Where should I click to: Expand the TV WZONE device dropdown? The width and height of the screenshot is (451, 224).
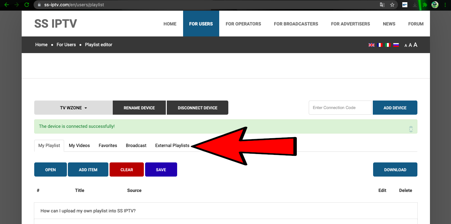click(73, 108)
